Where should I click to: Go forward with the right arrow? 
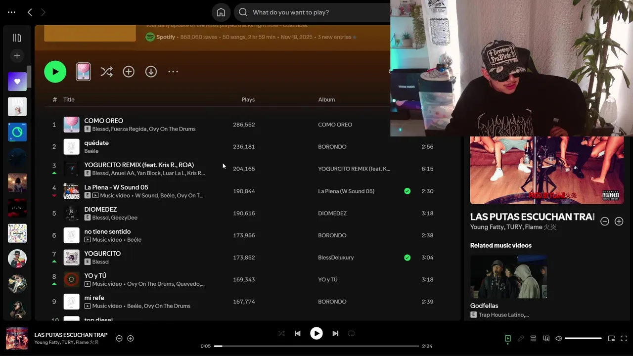point(43,12)
